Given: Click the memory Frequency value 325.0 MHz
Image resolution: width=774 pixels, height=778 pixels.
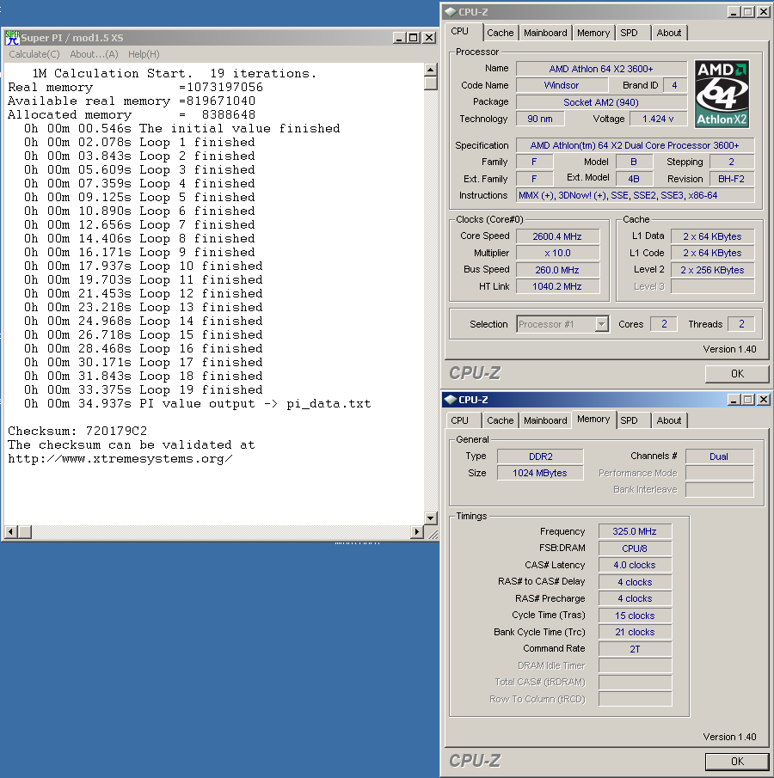Looking at the screenshot, I should point(635,531).
